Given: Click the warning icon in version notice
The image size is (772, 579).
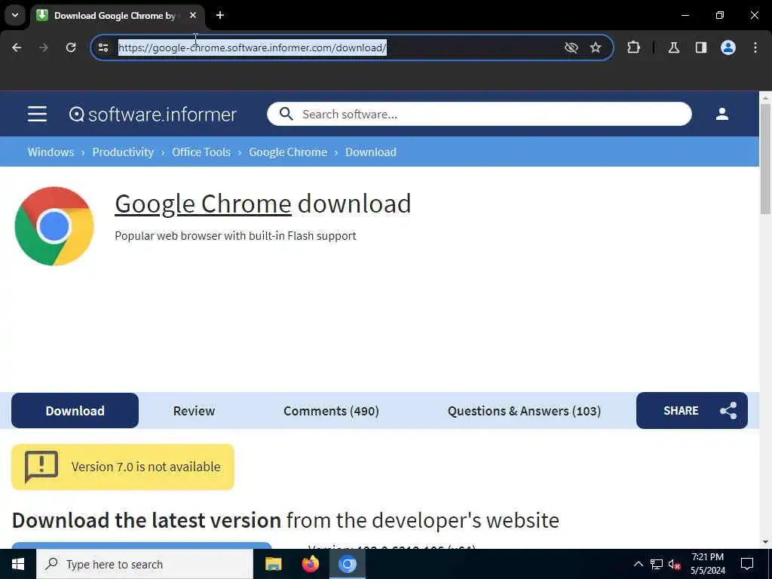Looking at the screenshot, I should (x=41, y=466).
